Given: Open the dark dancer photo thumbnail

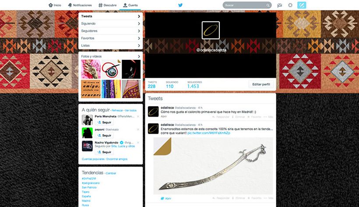Looking at the screenshot, I should 131,69.
